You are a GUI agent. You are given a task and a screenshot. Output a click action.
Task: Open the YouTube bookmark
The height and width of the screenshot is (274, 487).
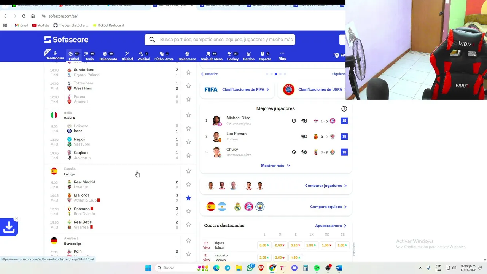click(x=41, y=25)
